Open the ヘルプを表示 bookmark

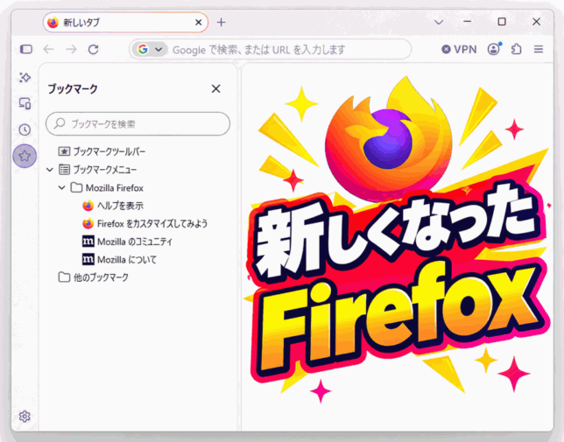(x=113, y=206)
